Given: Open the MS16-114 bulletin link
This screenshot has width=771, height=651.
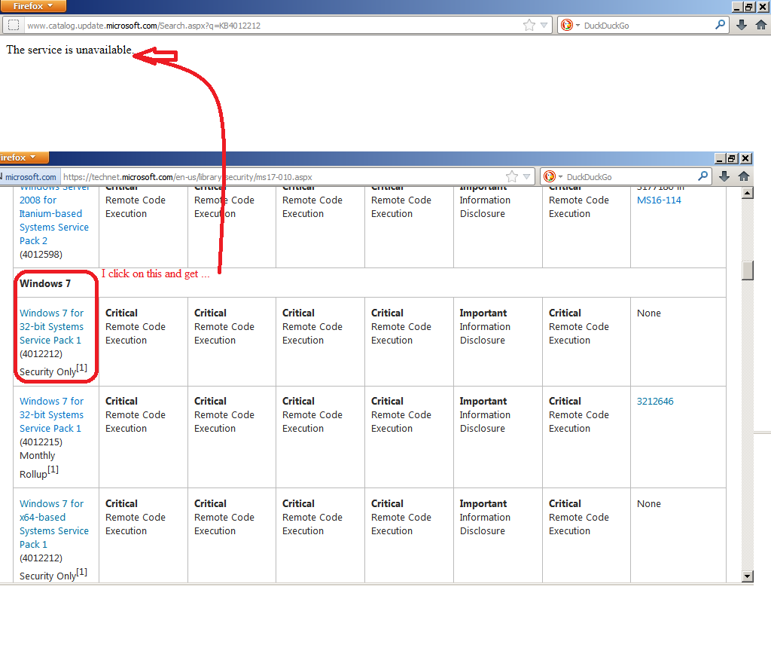Looking at the screenshot, I should tap(659, 200).
